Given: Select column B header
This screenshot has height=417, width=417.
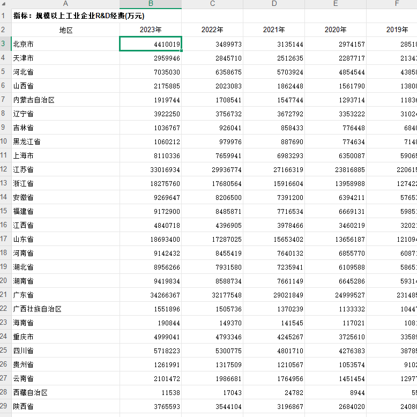Looking at the screenshot, I should pyautogui.click(x=151, y=4).
